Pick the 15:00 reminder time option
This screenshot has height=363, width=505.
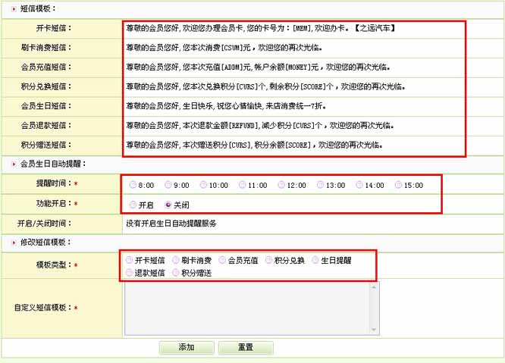point(400,185)
